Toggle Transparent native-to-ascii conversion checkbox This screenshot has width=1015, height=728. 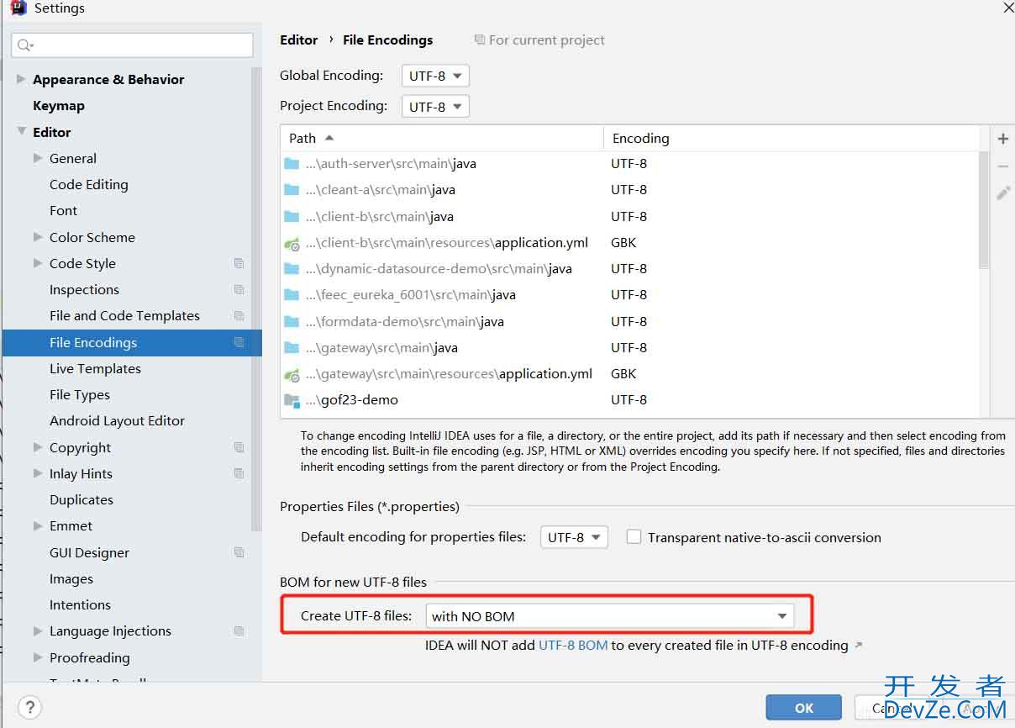click(634, 537)
